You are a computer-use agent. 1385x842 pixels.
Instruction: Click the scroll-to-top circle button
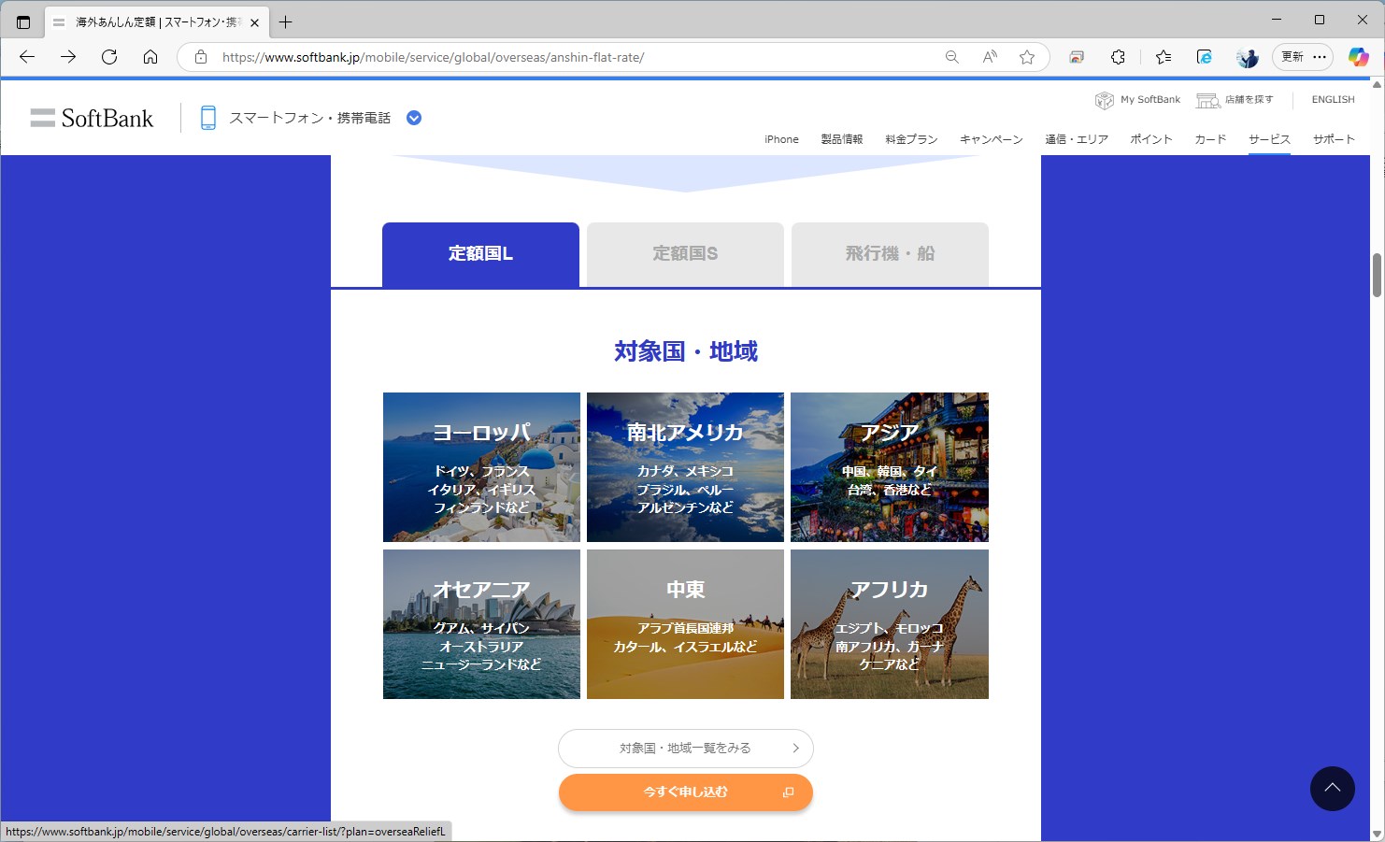click(x=1332, y=789)
